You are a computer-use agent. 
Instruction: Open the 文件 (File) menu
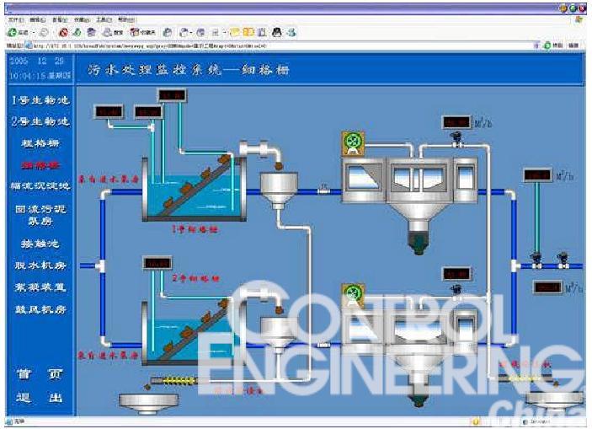(x=16, y=19)
